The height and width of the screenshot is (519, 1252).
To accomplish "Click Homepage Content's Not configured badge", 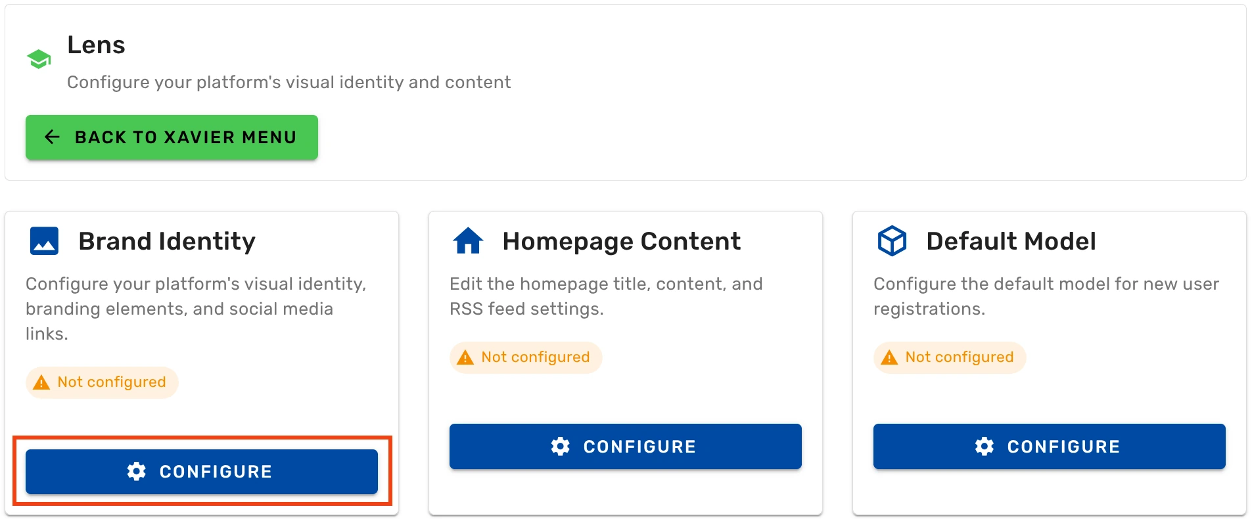I will (x=525, y=357).
